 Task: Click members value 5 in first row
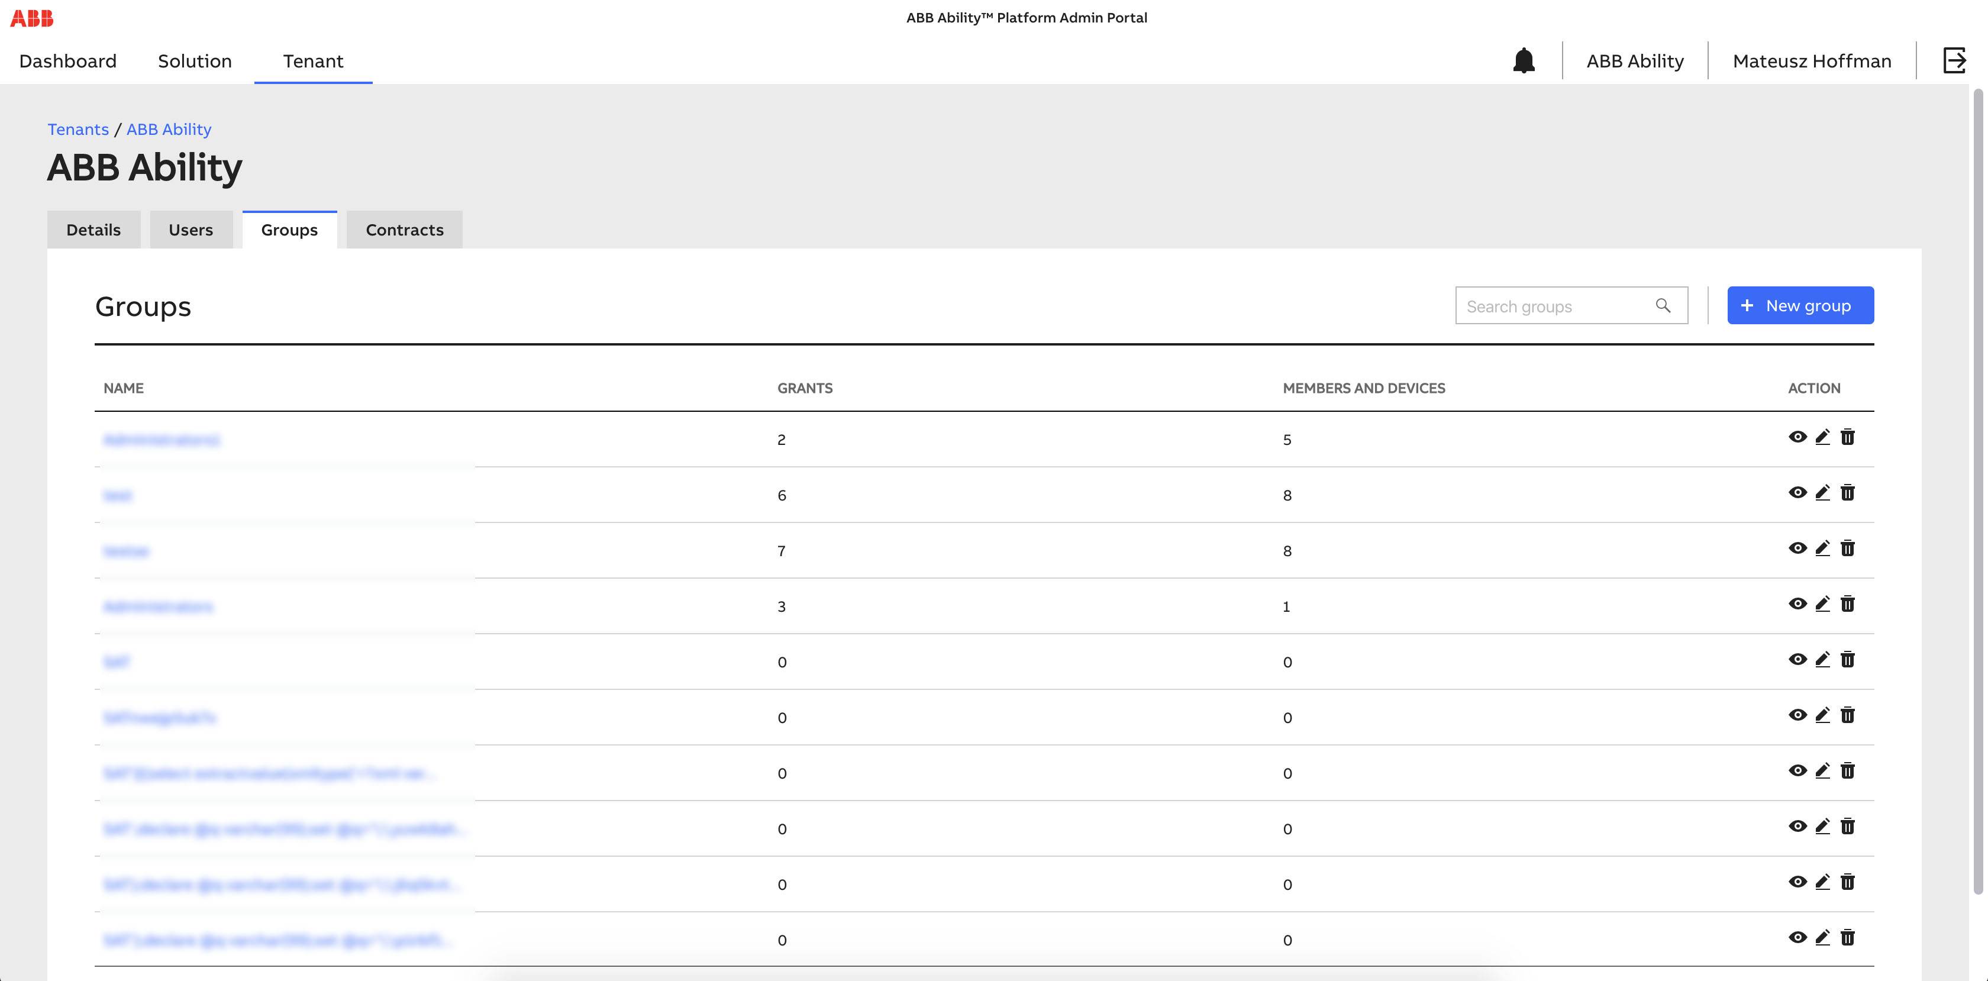pos(1286,440)
